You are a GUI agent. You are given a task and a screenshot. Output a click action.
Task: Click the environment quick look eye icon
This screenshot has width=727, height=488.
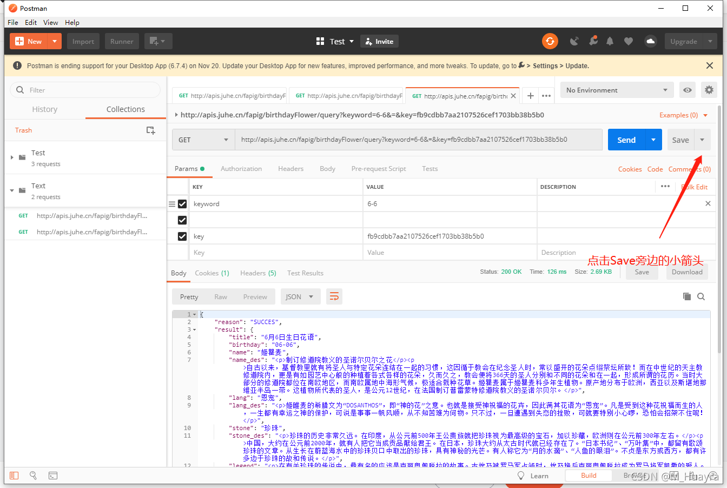pos(687,90)
